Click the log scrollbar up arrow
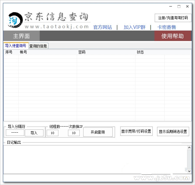This screenshot has height=185, width=195. (189, 147)
